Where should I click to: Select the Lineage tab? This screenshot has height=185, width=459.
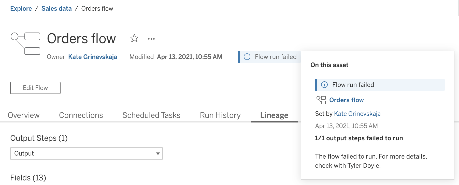274,115
